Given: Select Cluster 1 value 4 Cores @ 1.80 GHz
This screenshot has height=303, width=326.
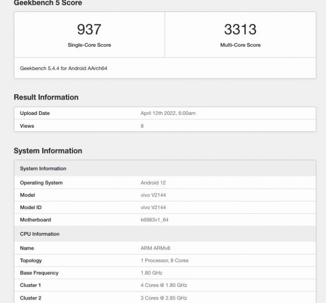Looking at the screenshot, I should (x=164, y=285).
